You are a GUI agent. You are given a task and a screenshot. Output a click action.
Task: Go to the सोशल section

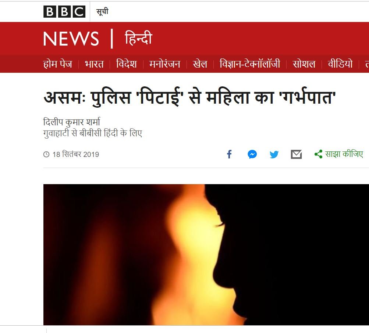304,64
